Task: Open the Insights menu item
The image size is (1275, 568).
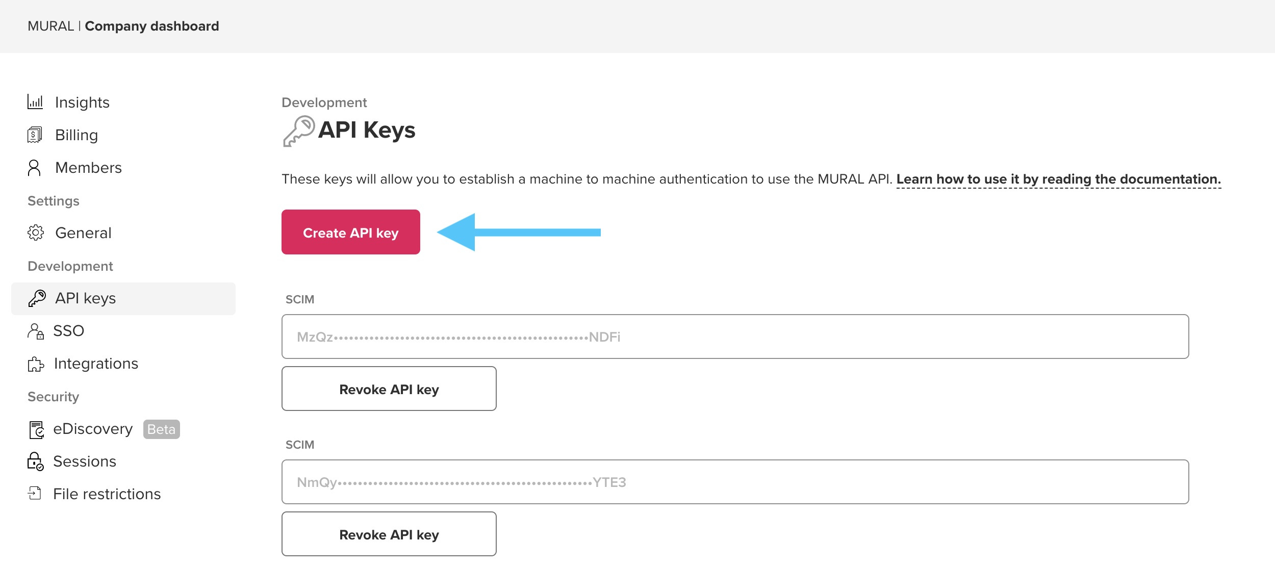Action: pos(82,102)
